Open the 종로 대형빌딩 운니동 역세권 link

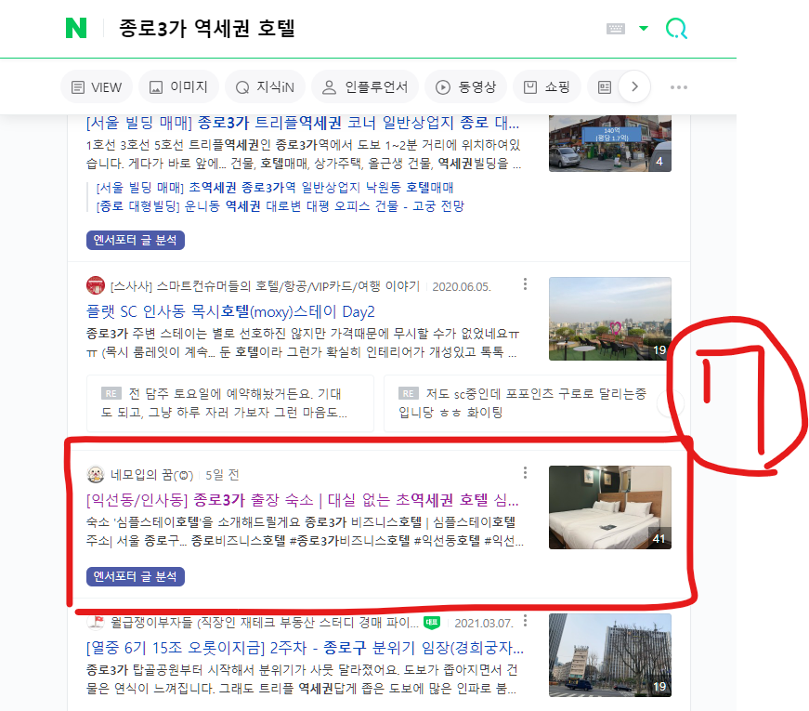click(x=281, y=206)
